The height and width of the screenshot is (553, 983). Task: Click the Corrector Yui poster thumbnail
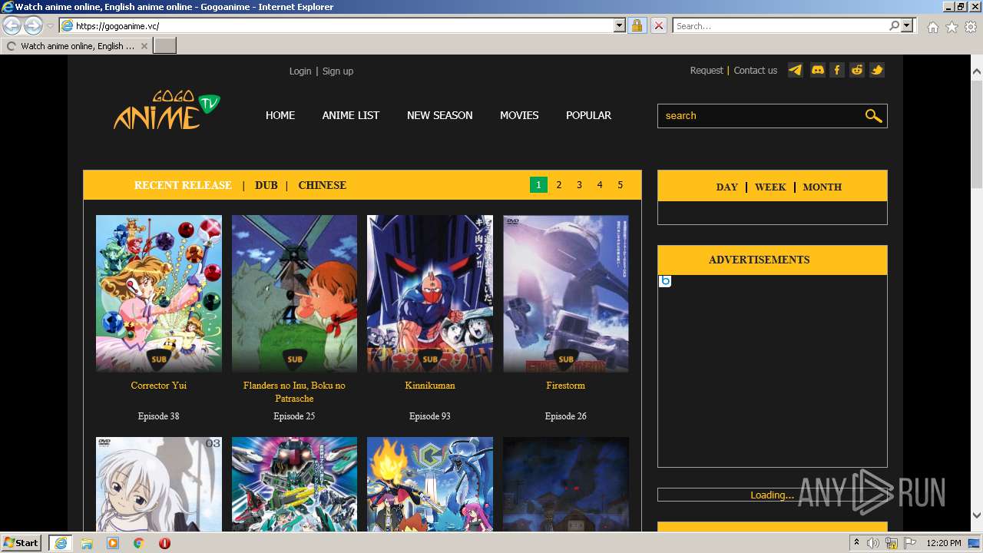pos(159,293)
